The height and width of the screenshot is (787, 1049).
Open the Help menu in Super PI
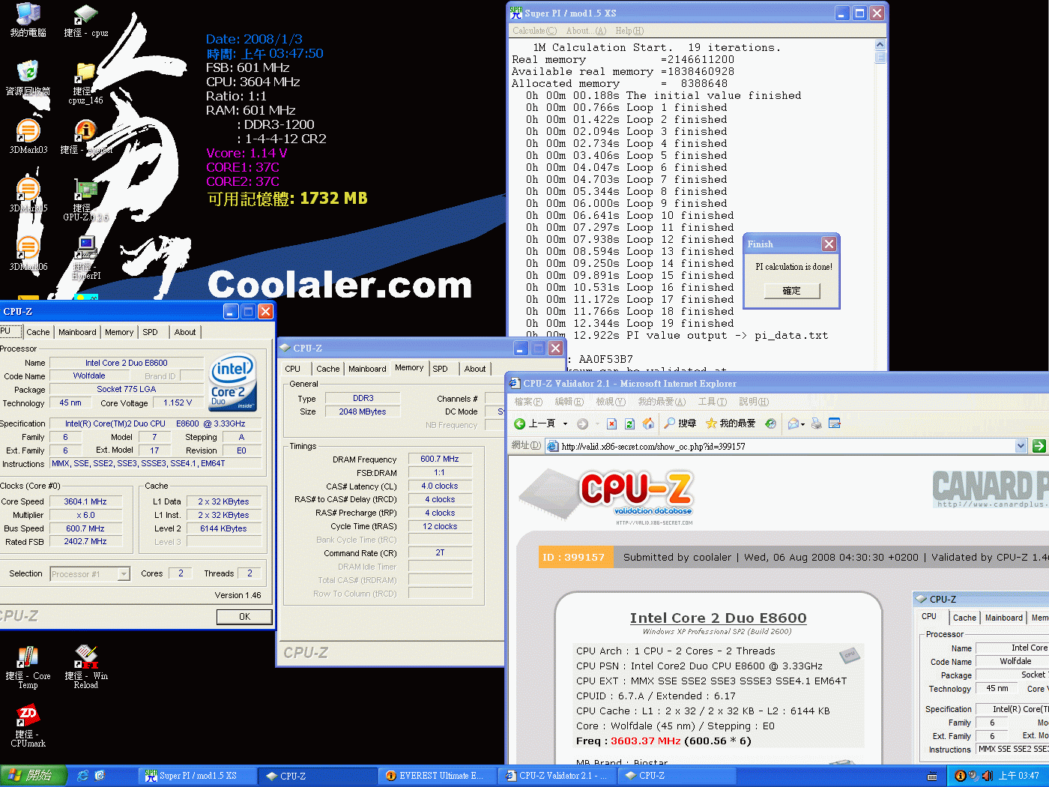click(629, 31)
